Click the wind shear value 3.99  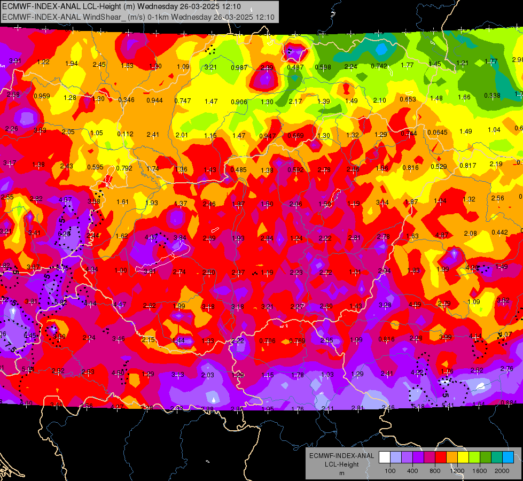(x=446, y=337)
